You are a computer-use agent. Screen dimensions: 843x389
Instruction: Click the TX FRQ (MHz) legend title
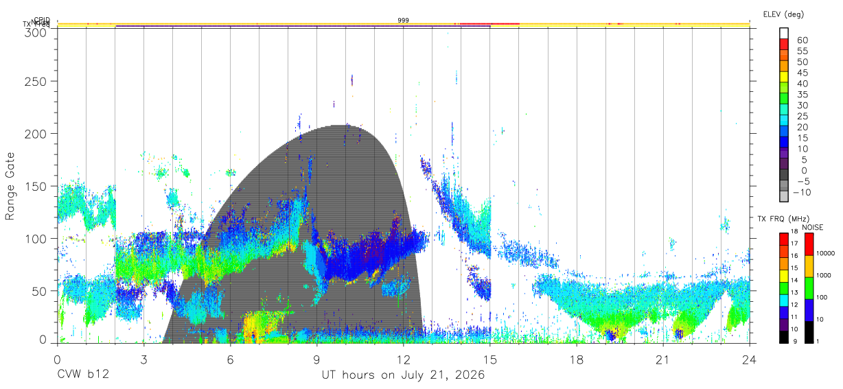[782, 220]
